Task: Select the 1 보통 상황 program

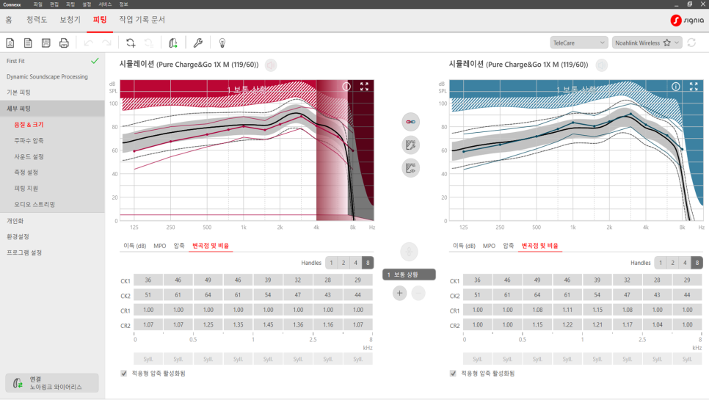Action: (409, 274)
